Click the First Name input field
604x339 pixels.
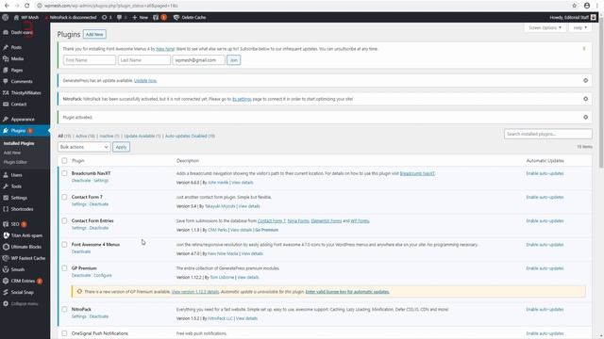coord(90,60)
